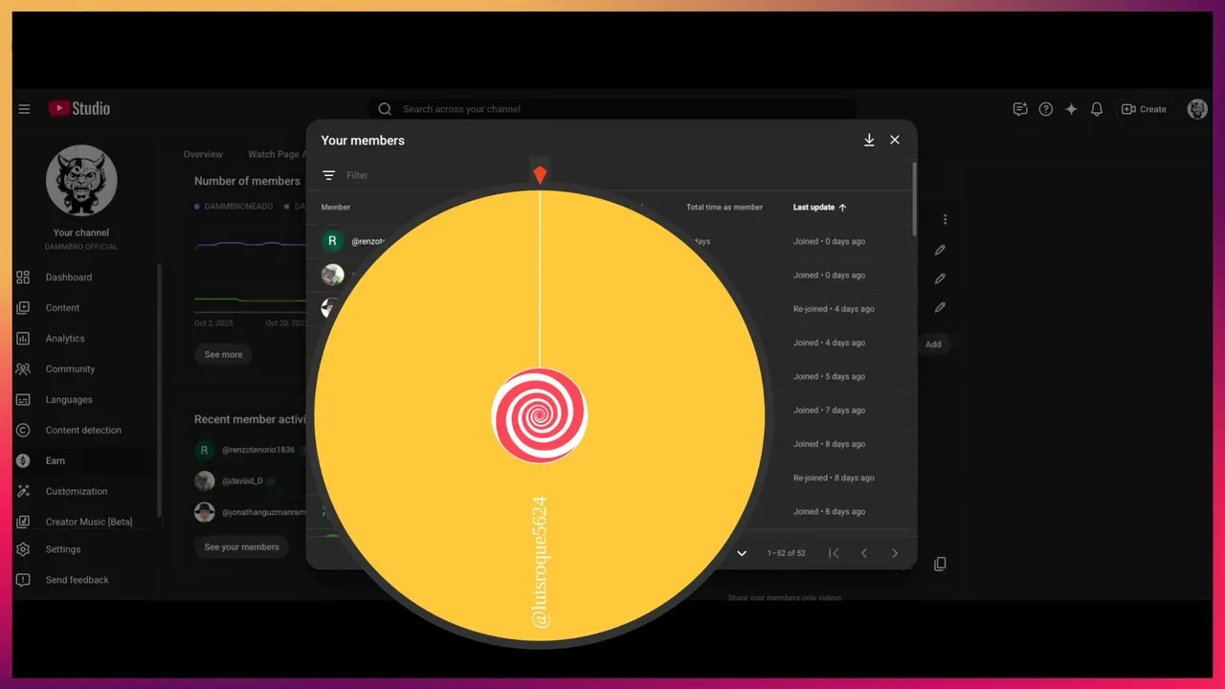Open the hamburger menu next to Studio logo

24,109
